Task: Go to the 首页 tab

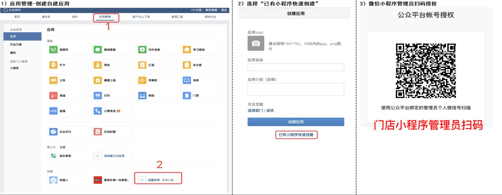Action: click(17, 17)
